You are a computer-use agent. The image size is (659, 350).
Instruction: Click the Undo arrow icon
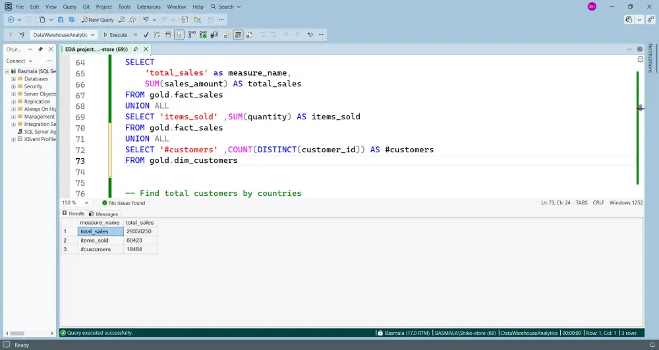coord(146,20)
